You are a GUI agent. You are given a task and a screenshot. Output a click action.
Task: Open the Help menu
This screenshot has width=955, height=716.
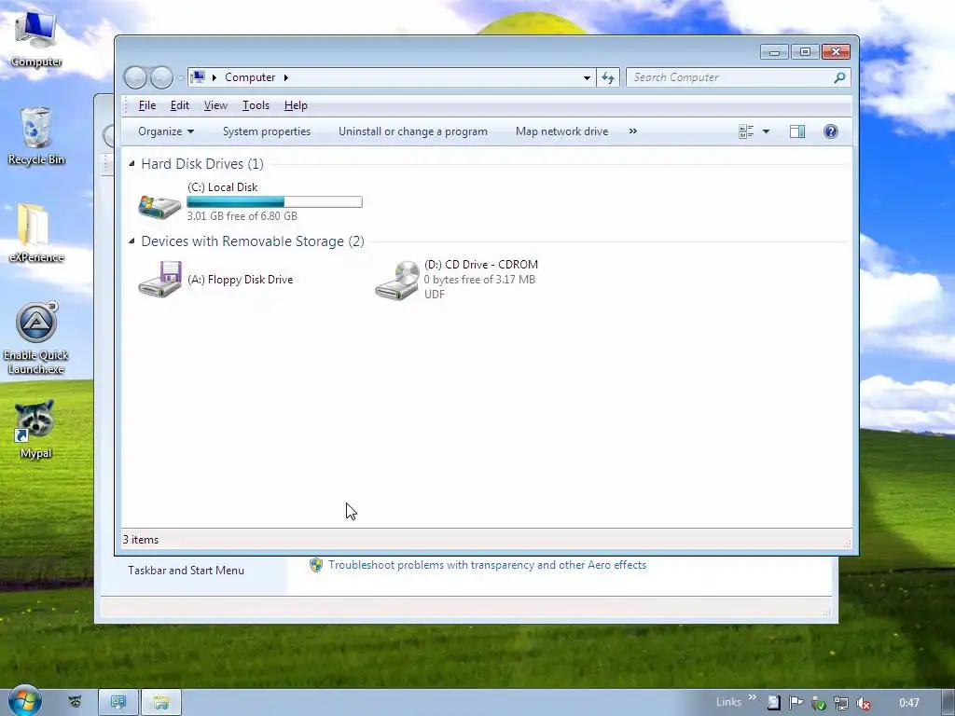point(296,105)
